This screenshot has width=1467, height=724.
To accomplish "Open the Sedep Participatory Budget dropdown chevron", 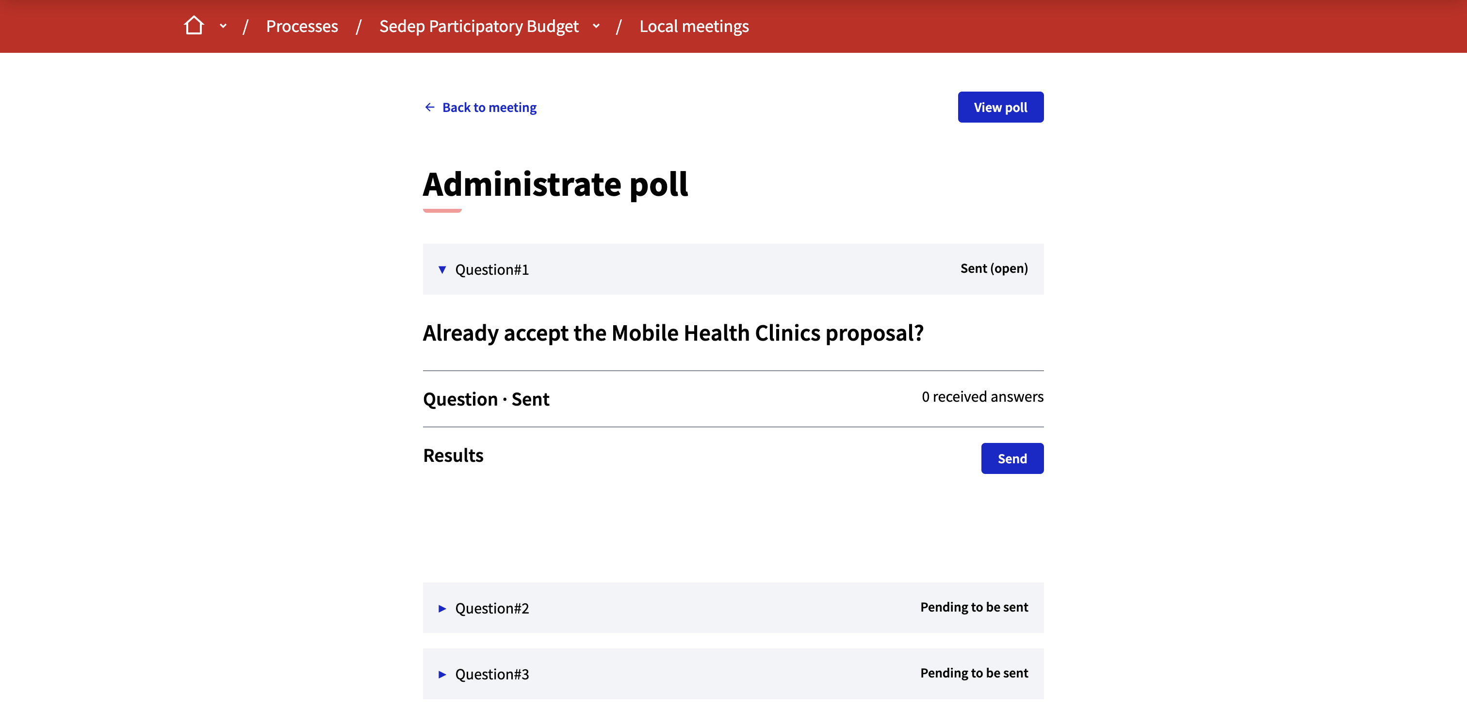I will pos(596,26).
